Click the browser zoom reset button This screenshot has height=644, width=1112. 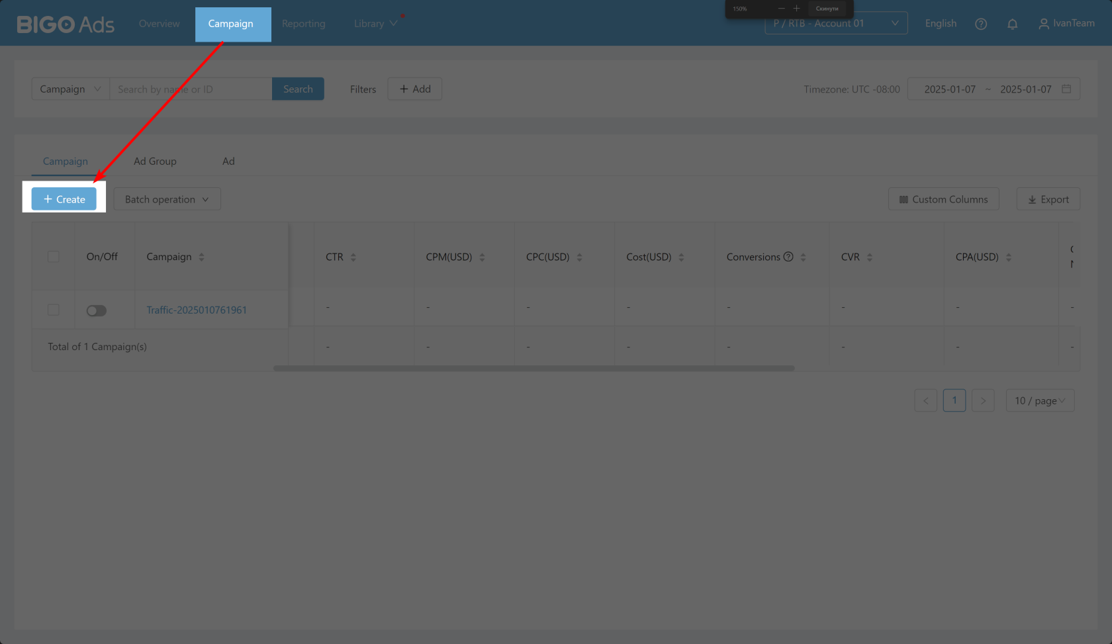(827, 9)
